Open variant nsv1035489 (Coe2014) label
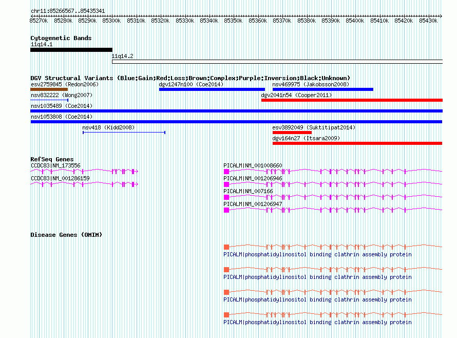This screenshot has height=338, width=457. point(62,106)
